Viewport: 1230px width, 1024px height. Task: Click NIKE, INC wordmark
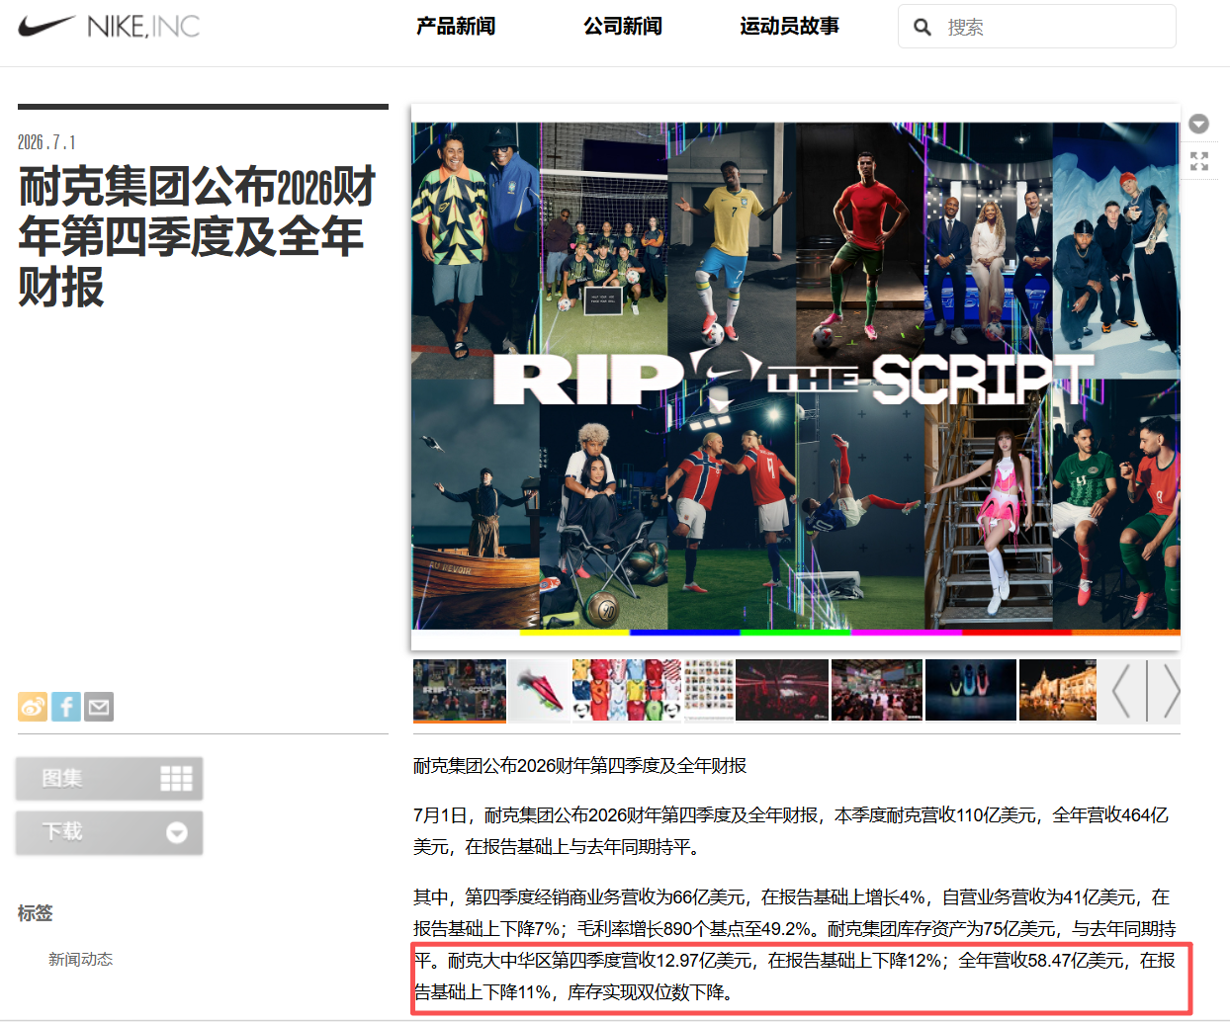143,26
